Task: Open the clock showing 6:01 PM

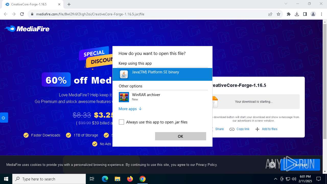Action: [305, 179]
